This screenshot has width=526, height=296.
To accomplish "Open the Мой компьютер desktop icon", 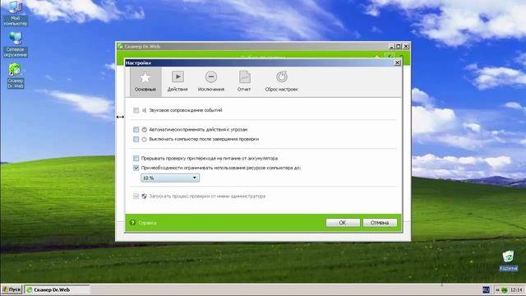I will click(x=16, y=13).
